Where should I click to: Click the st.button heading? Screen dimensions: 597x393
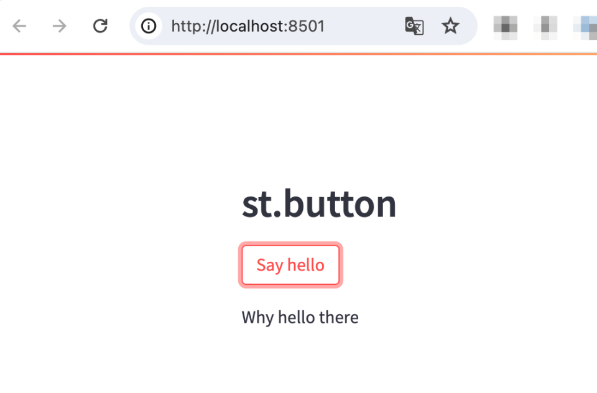318,204
